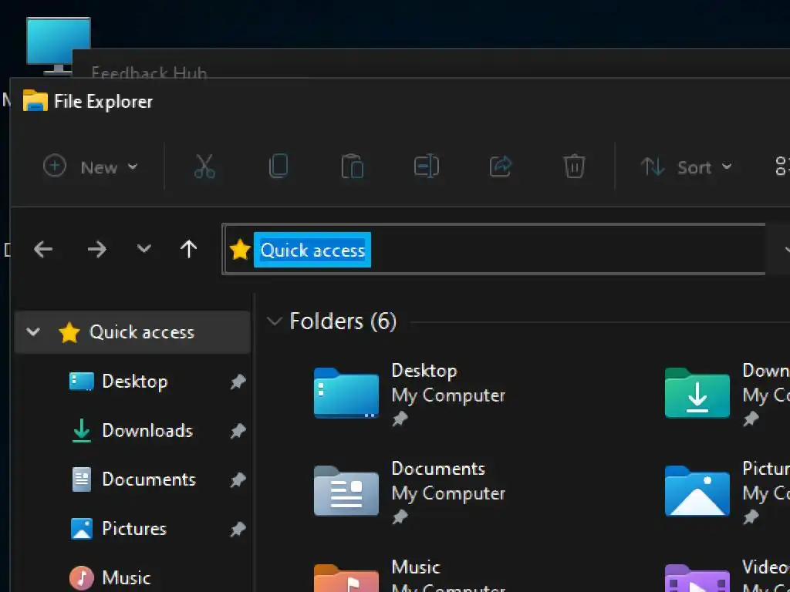Collapse Quick access tree node

[x=33, y=331]
